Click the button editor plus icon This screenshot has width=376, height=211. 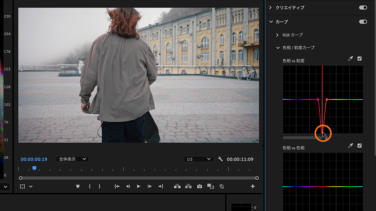(253, 186)
